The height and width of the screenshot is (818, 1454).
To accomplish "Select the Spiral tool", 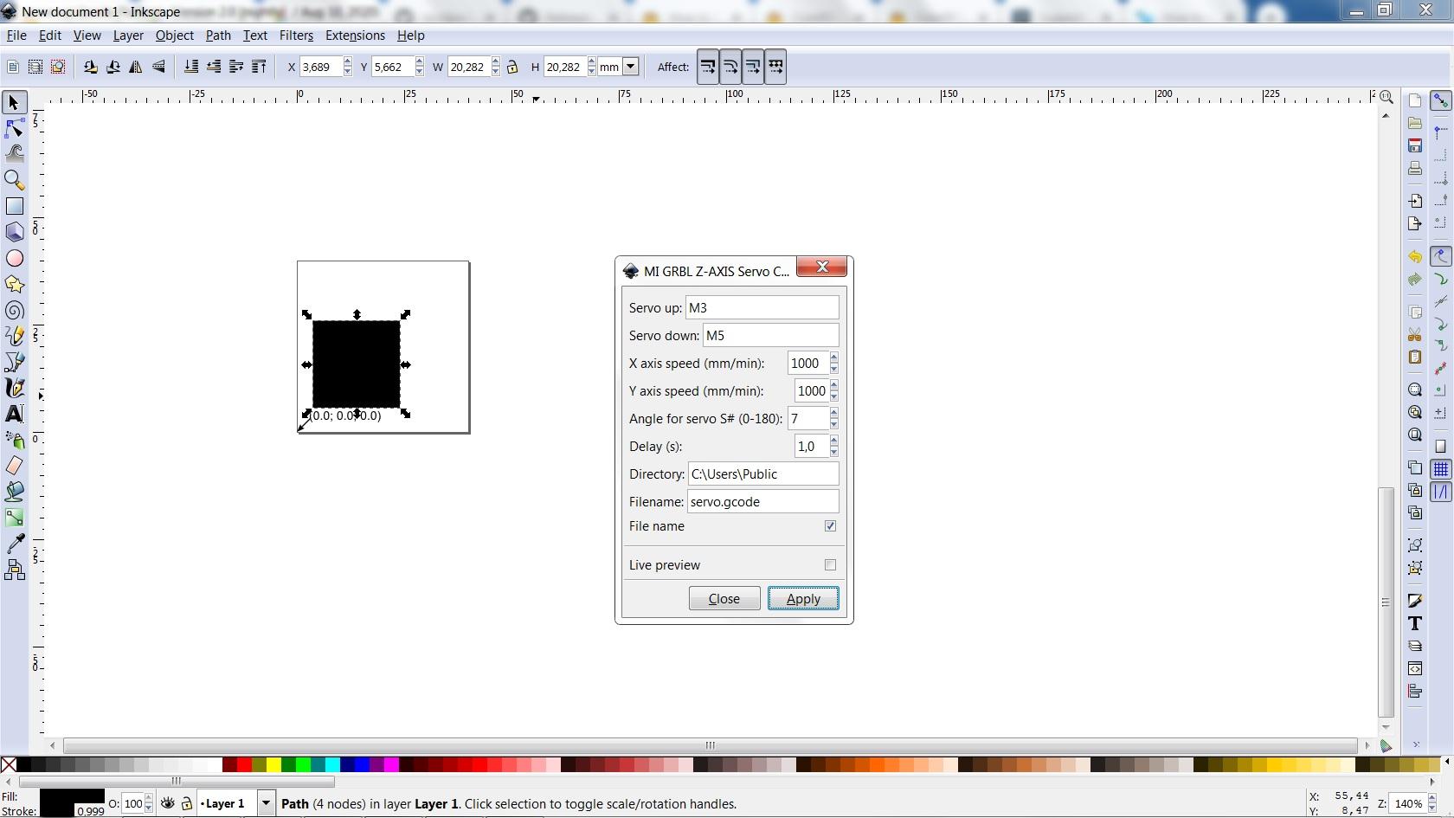I will click(14, 311).
